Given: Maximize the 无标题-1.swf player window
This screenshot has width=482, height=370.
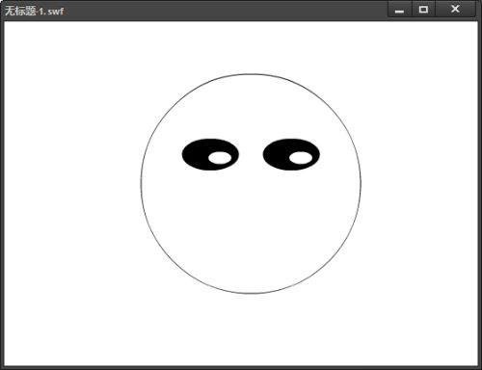Looking at the screenshot, I should pyautogui.click(x=423, y=10).
